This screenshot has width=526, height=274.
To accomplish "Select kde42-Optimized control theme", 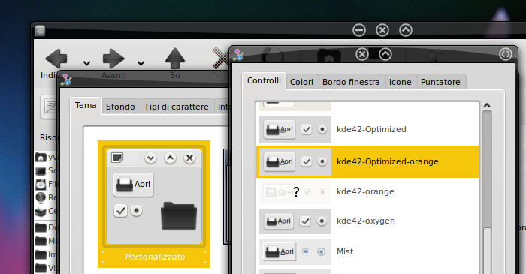I will click(367, 129).
